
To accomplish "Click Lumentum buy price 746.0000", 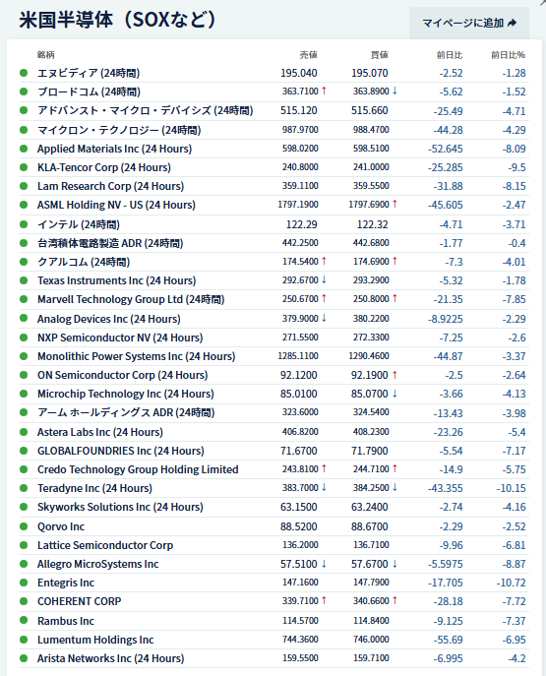I will [x=371, y=640].
